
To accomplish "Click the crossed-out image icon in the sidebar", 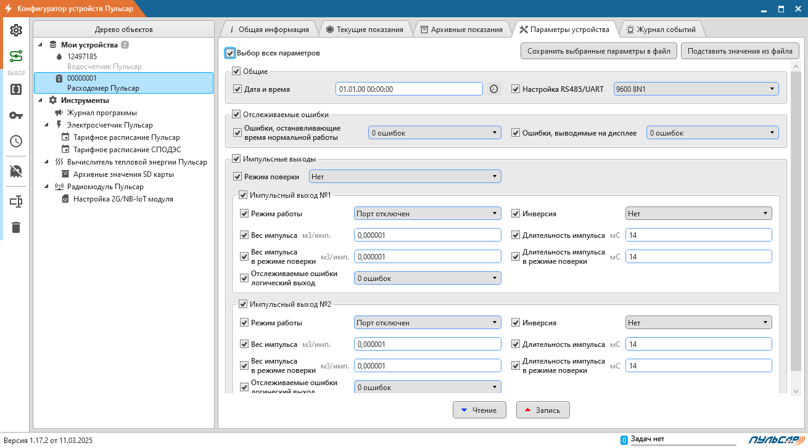I will [16, 171].
